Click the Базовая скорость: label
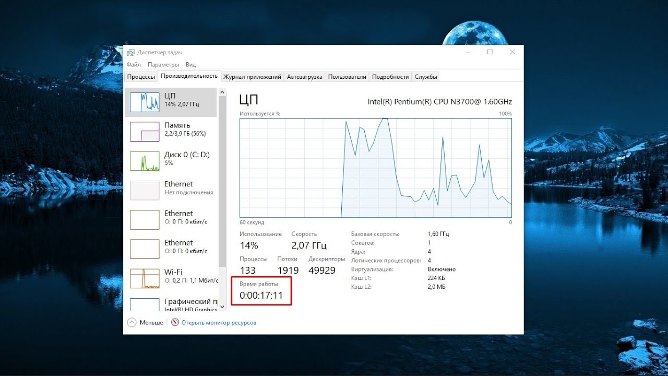This screenshot has width=668, height=376. pyautogui.click(x=375, y=234)
